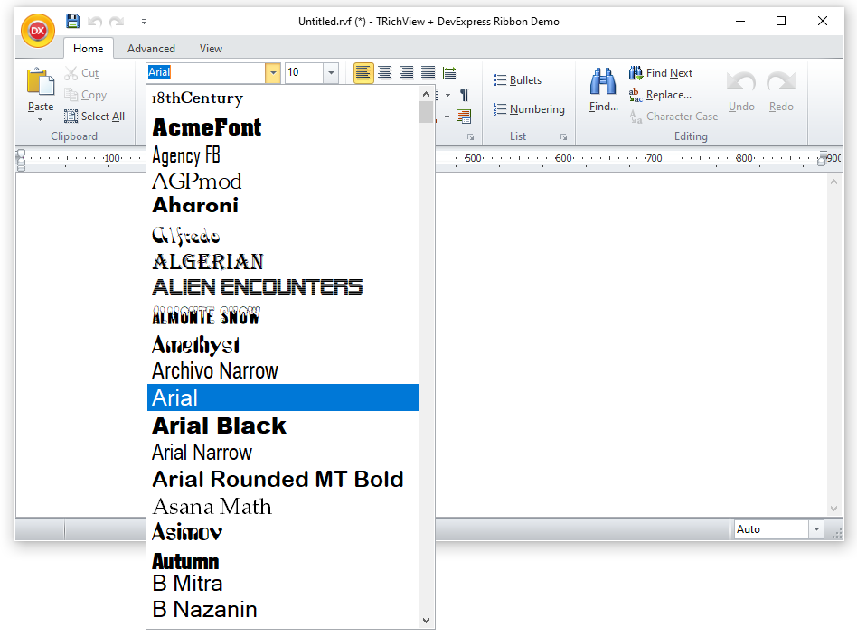
Task: Click the quick access Redo arrow
Action: [x=117, y=22]
